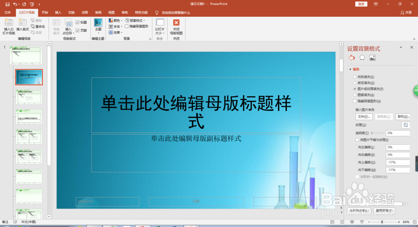This screenshot has width=418, height=227.
Task: Switch to Slide Sorter view icon
Action: [x=342, y=222]
